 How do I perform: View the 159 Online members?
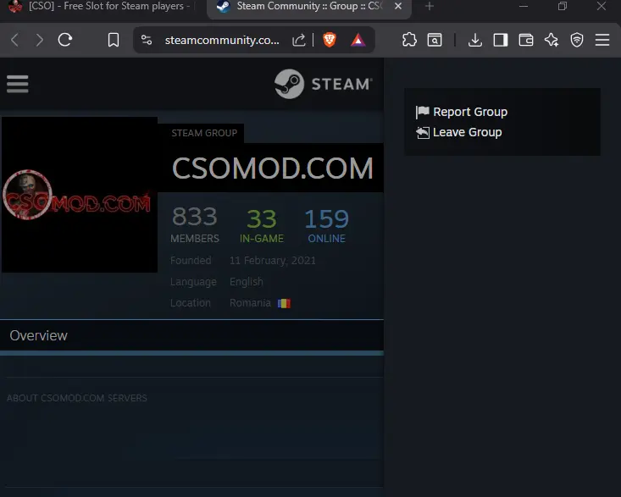pyautogui.click(x=326, y=225)
